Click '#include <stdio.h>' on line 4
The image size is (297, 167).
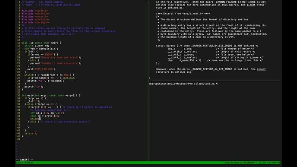[x=35, y=11]
